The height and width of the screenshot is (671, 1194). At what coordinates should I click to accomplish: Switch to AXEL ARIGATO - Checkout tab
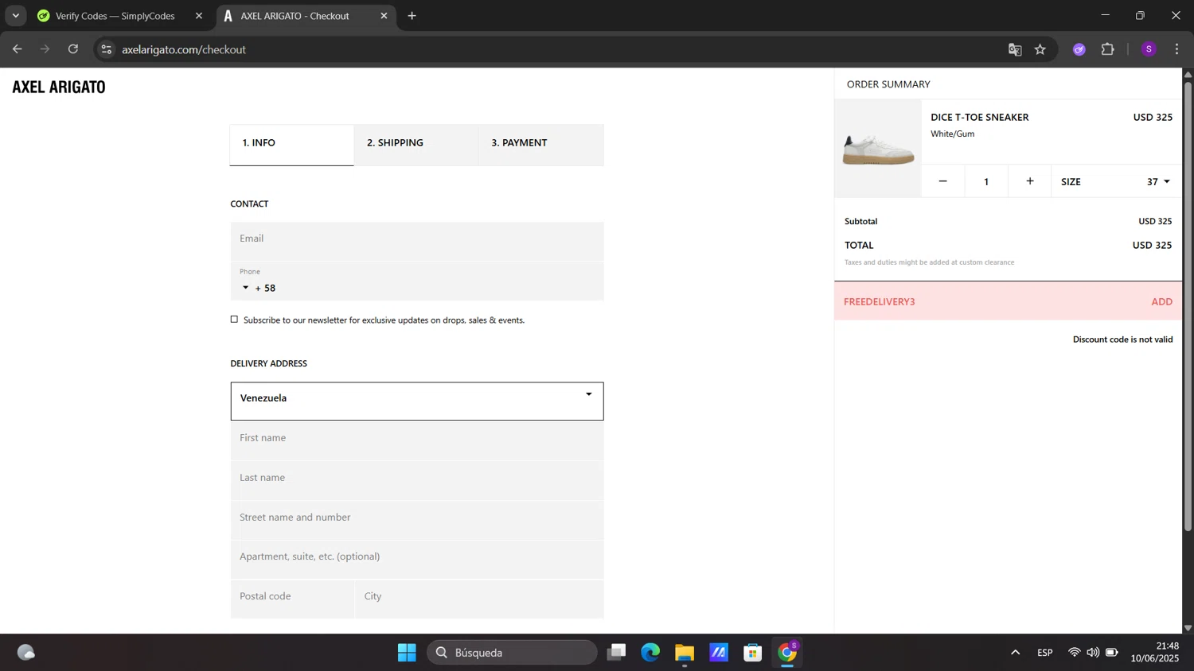(x=304, y=16)
